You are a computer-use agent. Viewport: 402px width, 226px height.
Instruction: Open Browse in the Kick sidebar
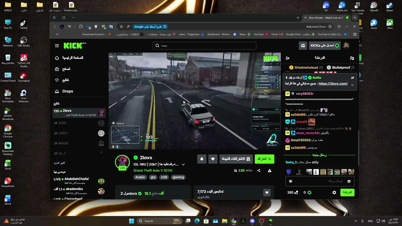coord(62,69)
